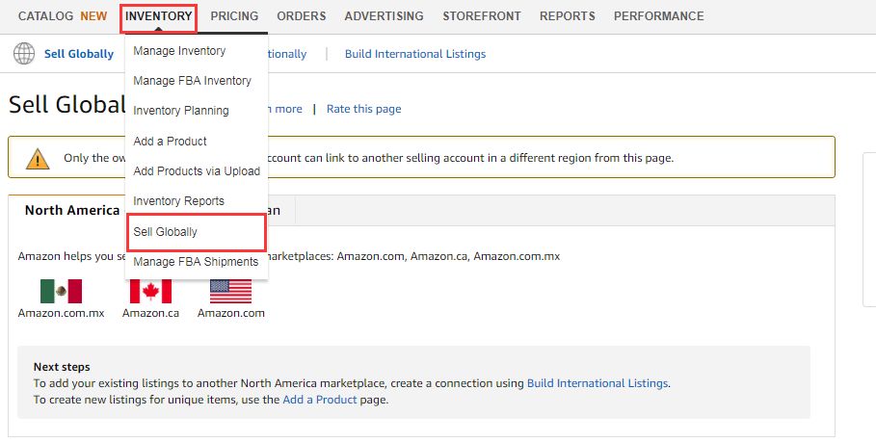The height and width of the screenshot is (442, 876).
Task: Switch to the North America tab
Action: click(x=72, y=210)
